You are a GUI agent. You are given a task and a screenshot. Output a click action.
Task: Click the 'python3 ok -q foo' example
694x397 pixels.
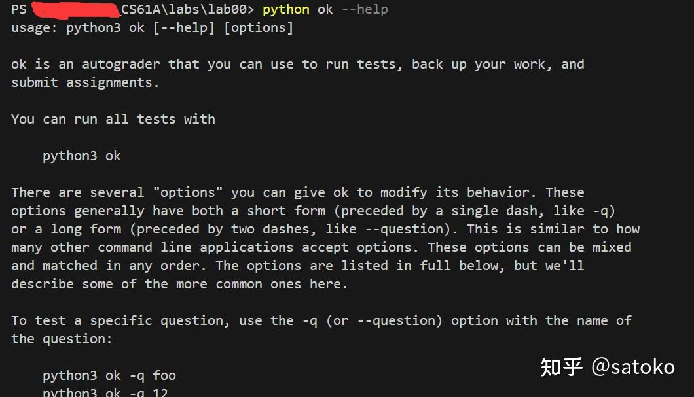tap(109, 376)
